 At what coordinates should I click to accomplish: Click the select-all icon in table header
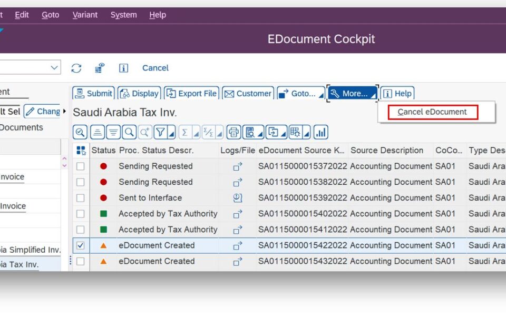[81, 151]
